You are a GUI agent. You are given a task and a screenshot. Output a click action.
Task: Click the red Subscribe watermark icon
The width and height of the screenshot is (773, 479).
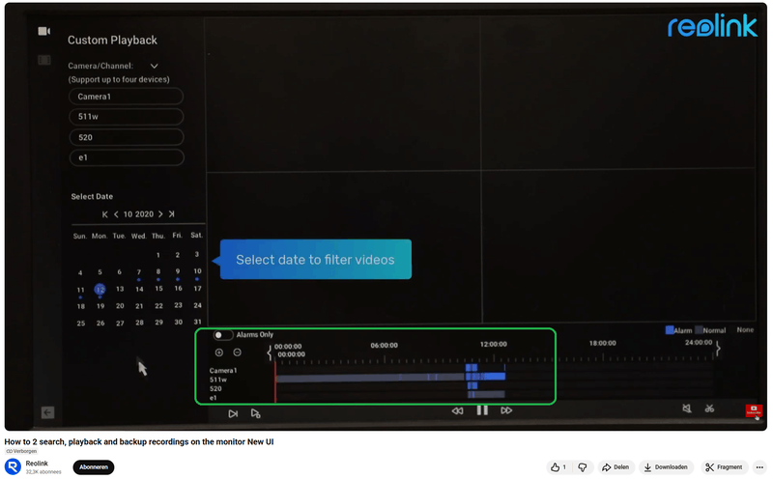point(754,410)
